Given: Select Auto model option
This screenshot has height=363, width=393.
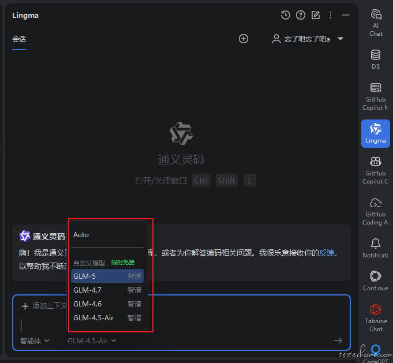Looking at the screenshot, I should 81,235.
